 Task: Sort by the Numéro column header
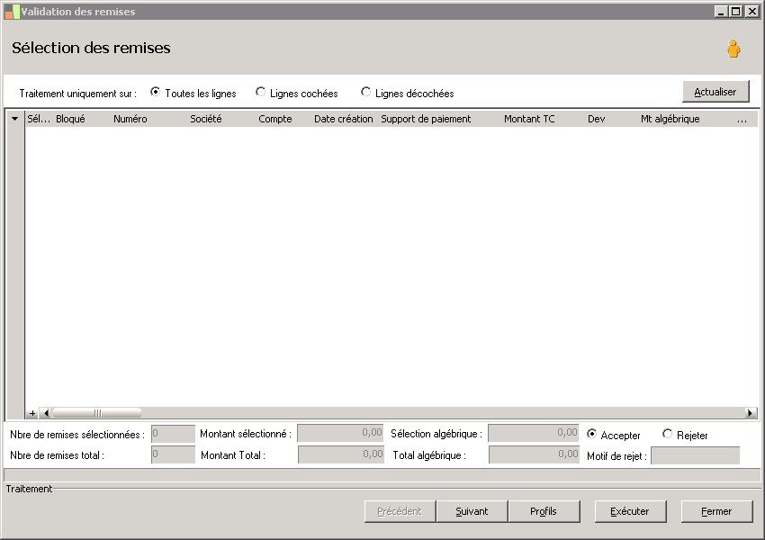point(130,119)
